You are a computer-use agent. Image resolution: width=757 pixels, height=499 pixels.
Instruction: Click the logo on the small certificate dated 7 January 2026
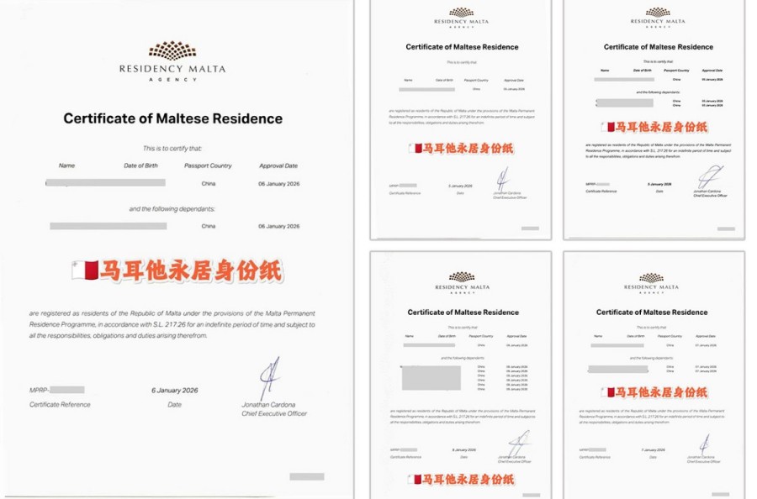point(651,283)
